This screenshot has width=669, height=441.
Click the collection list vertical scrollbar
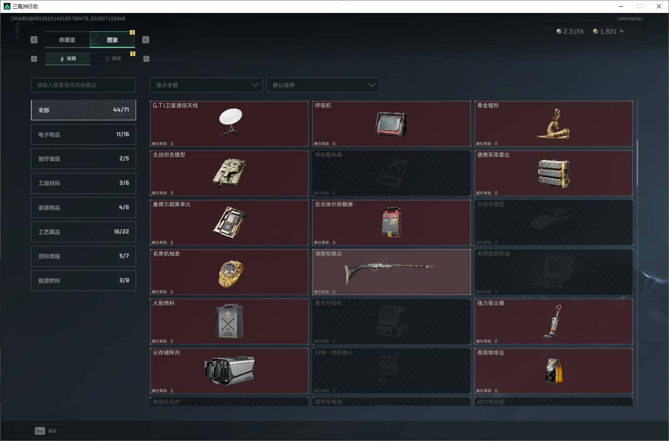637,163
